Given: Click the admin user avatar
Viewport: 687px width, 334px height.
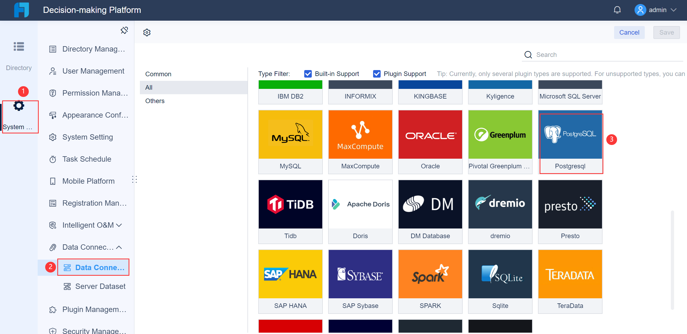Looking at the screenshot, I should point(640,10).
